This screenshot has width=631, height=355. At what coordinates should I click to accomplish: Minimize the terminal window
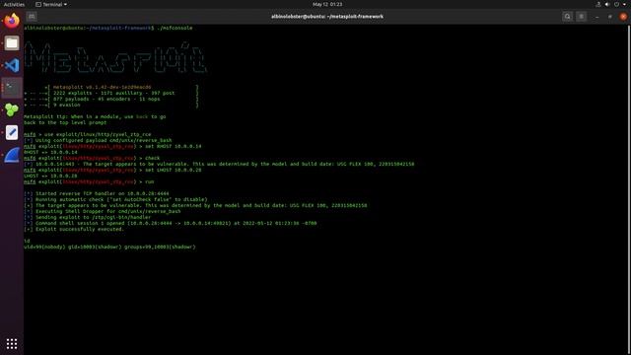tap(596, 17)
